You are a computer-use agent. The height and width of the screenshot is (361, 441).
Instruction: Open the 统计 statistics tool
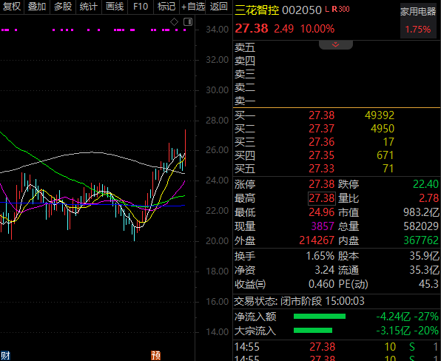pyautogui.click(x=89, y=6)
